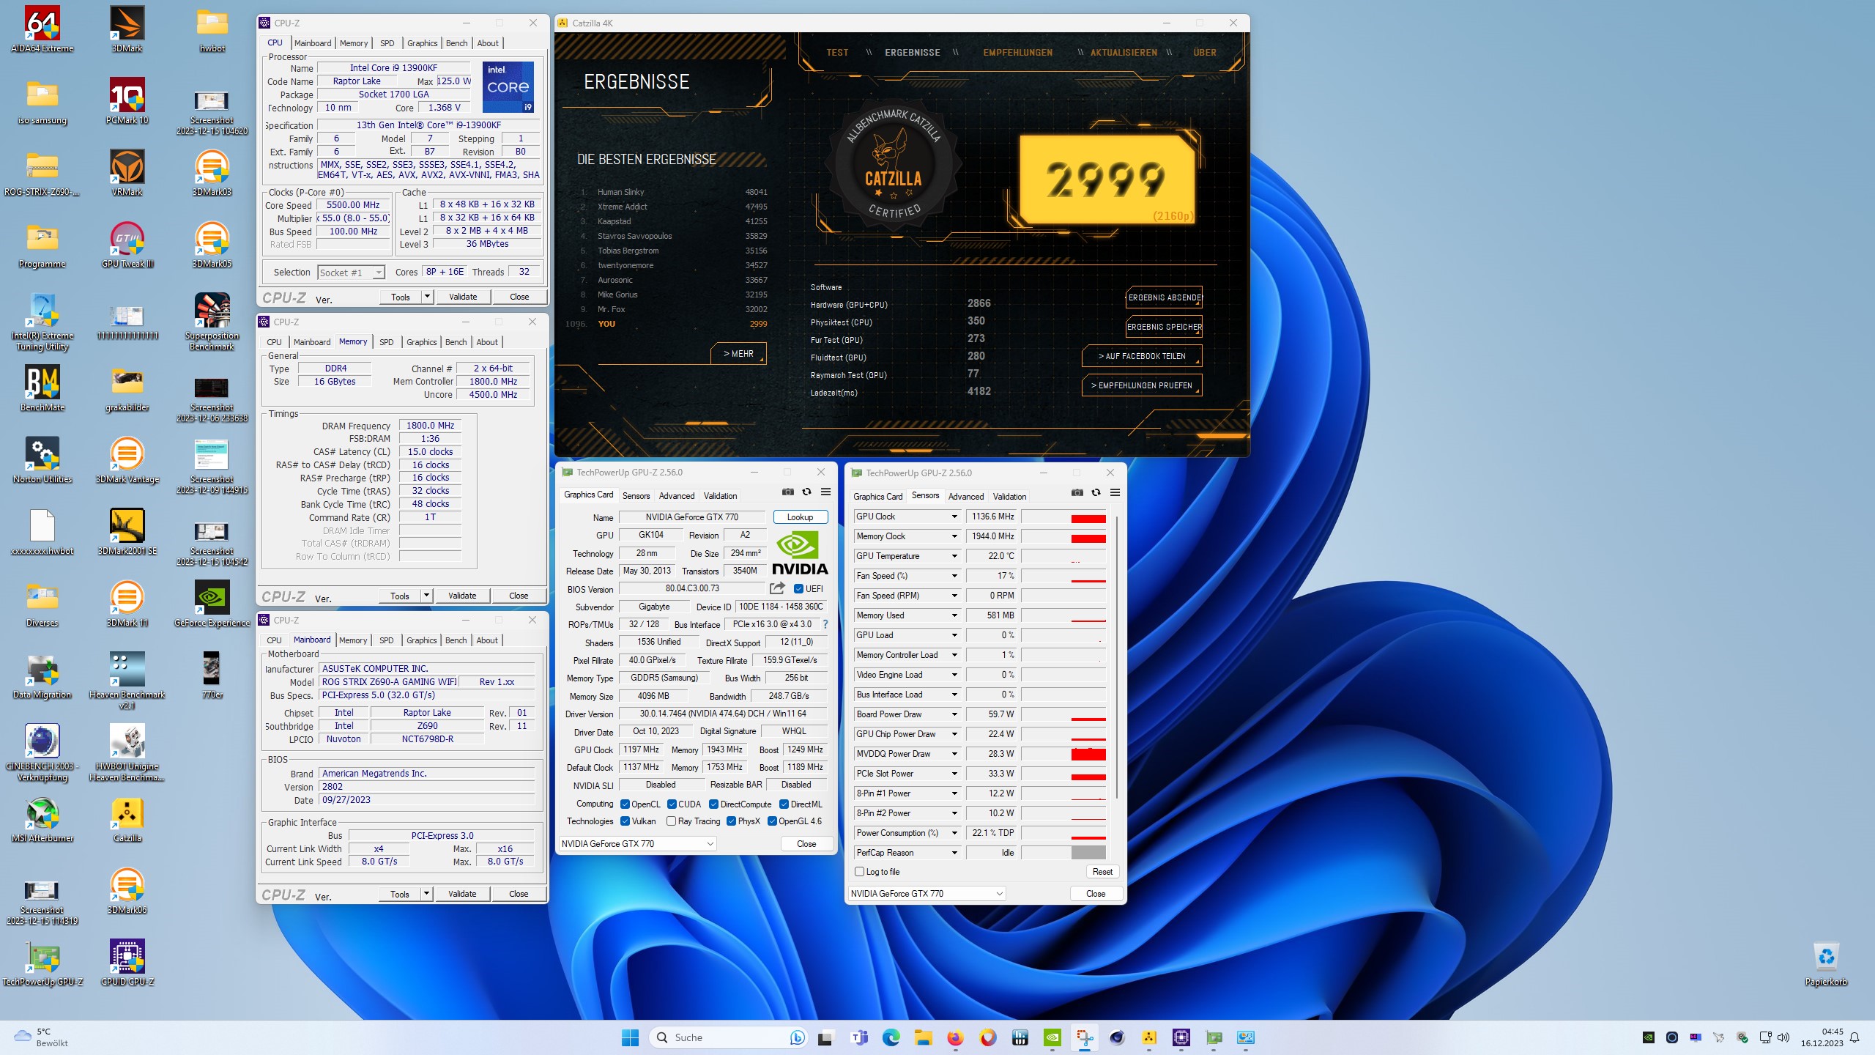Open the AIDA64 Extreme desktop icon
This screenshot has width=1875, height=1055.
pyautogui.click(x=42, y=30)
